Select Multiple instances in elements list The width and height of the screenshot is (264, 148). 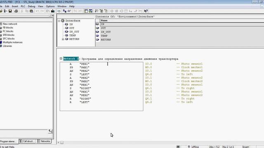(x=12, y=42)
